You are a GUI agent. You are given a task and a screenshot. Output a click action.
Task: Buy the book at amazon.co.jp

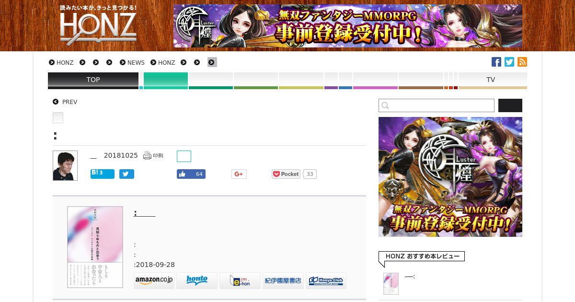pos(154,280)
